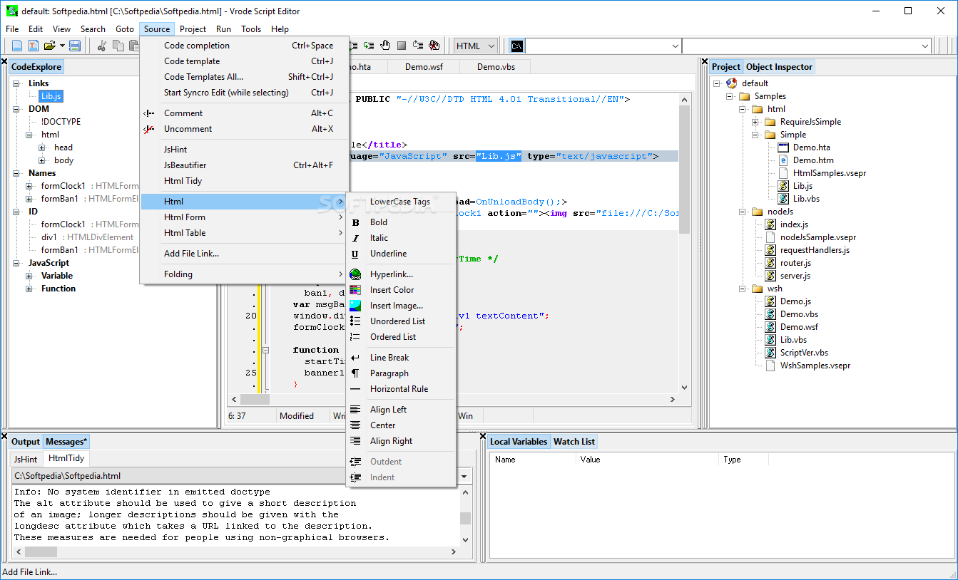Viewport: 958px width, 580px height.
Task: Select Hyperlink... in the Html submenu
Action: pos(401,274)
